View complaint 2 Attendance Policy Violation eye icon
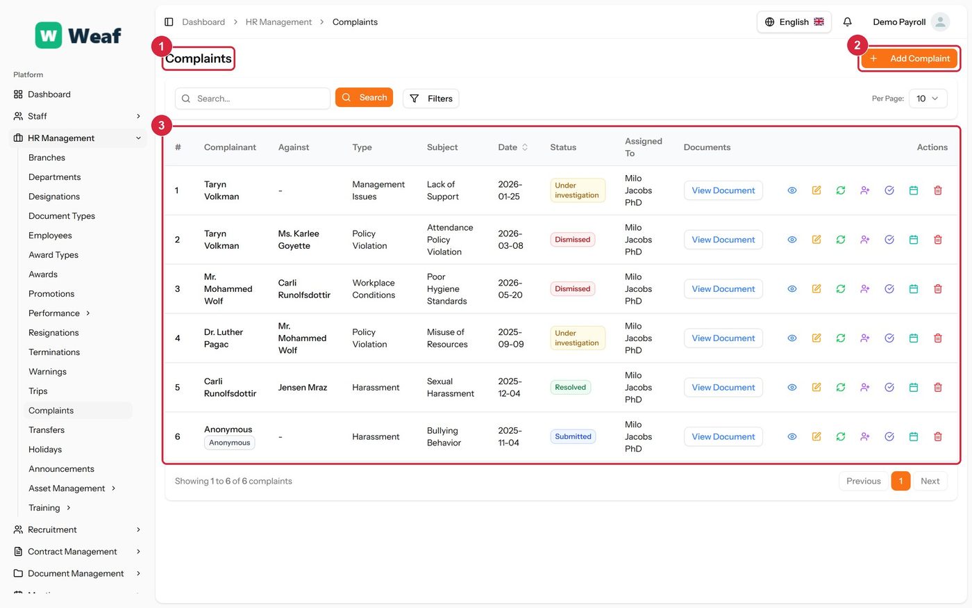 coord(792,240)
